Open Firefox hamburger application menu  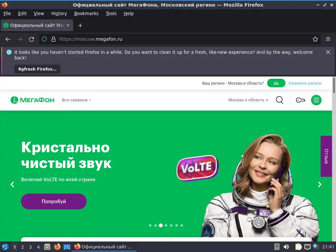pos(328,39)
